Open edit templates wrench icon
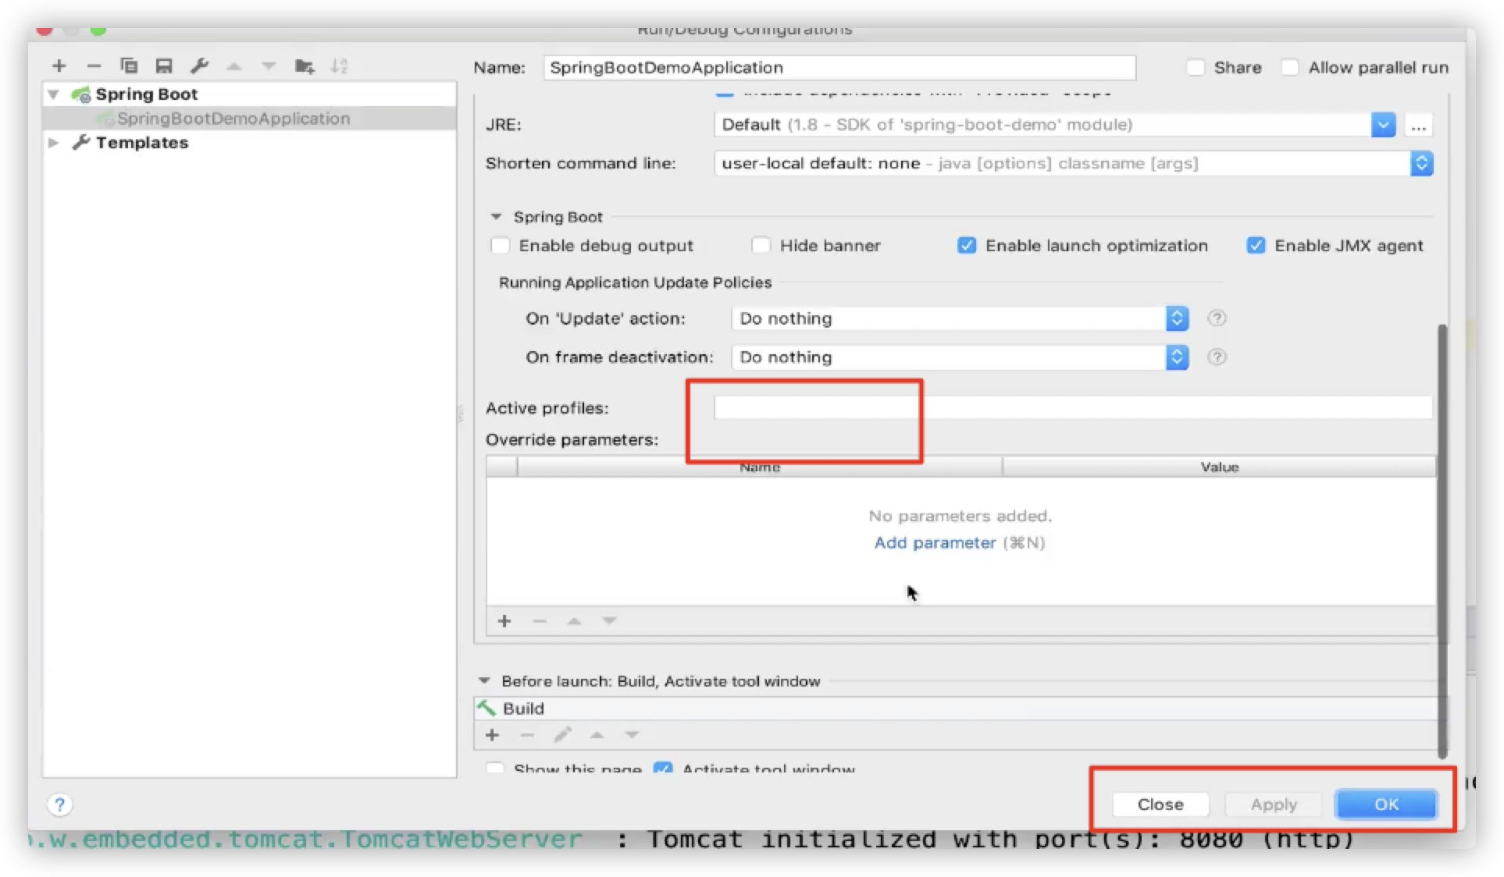Screen dimensions: 1504x877 tap(199, 66)
